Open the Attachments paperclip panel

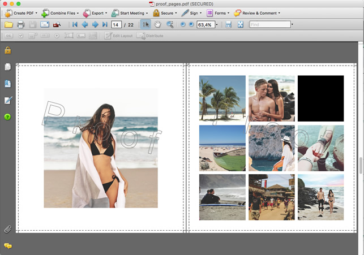(8, 229)
